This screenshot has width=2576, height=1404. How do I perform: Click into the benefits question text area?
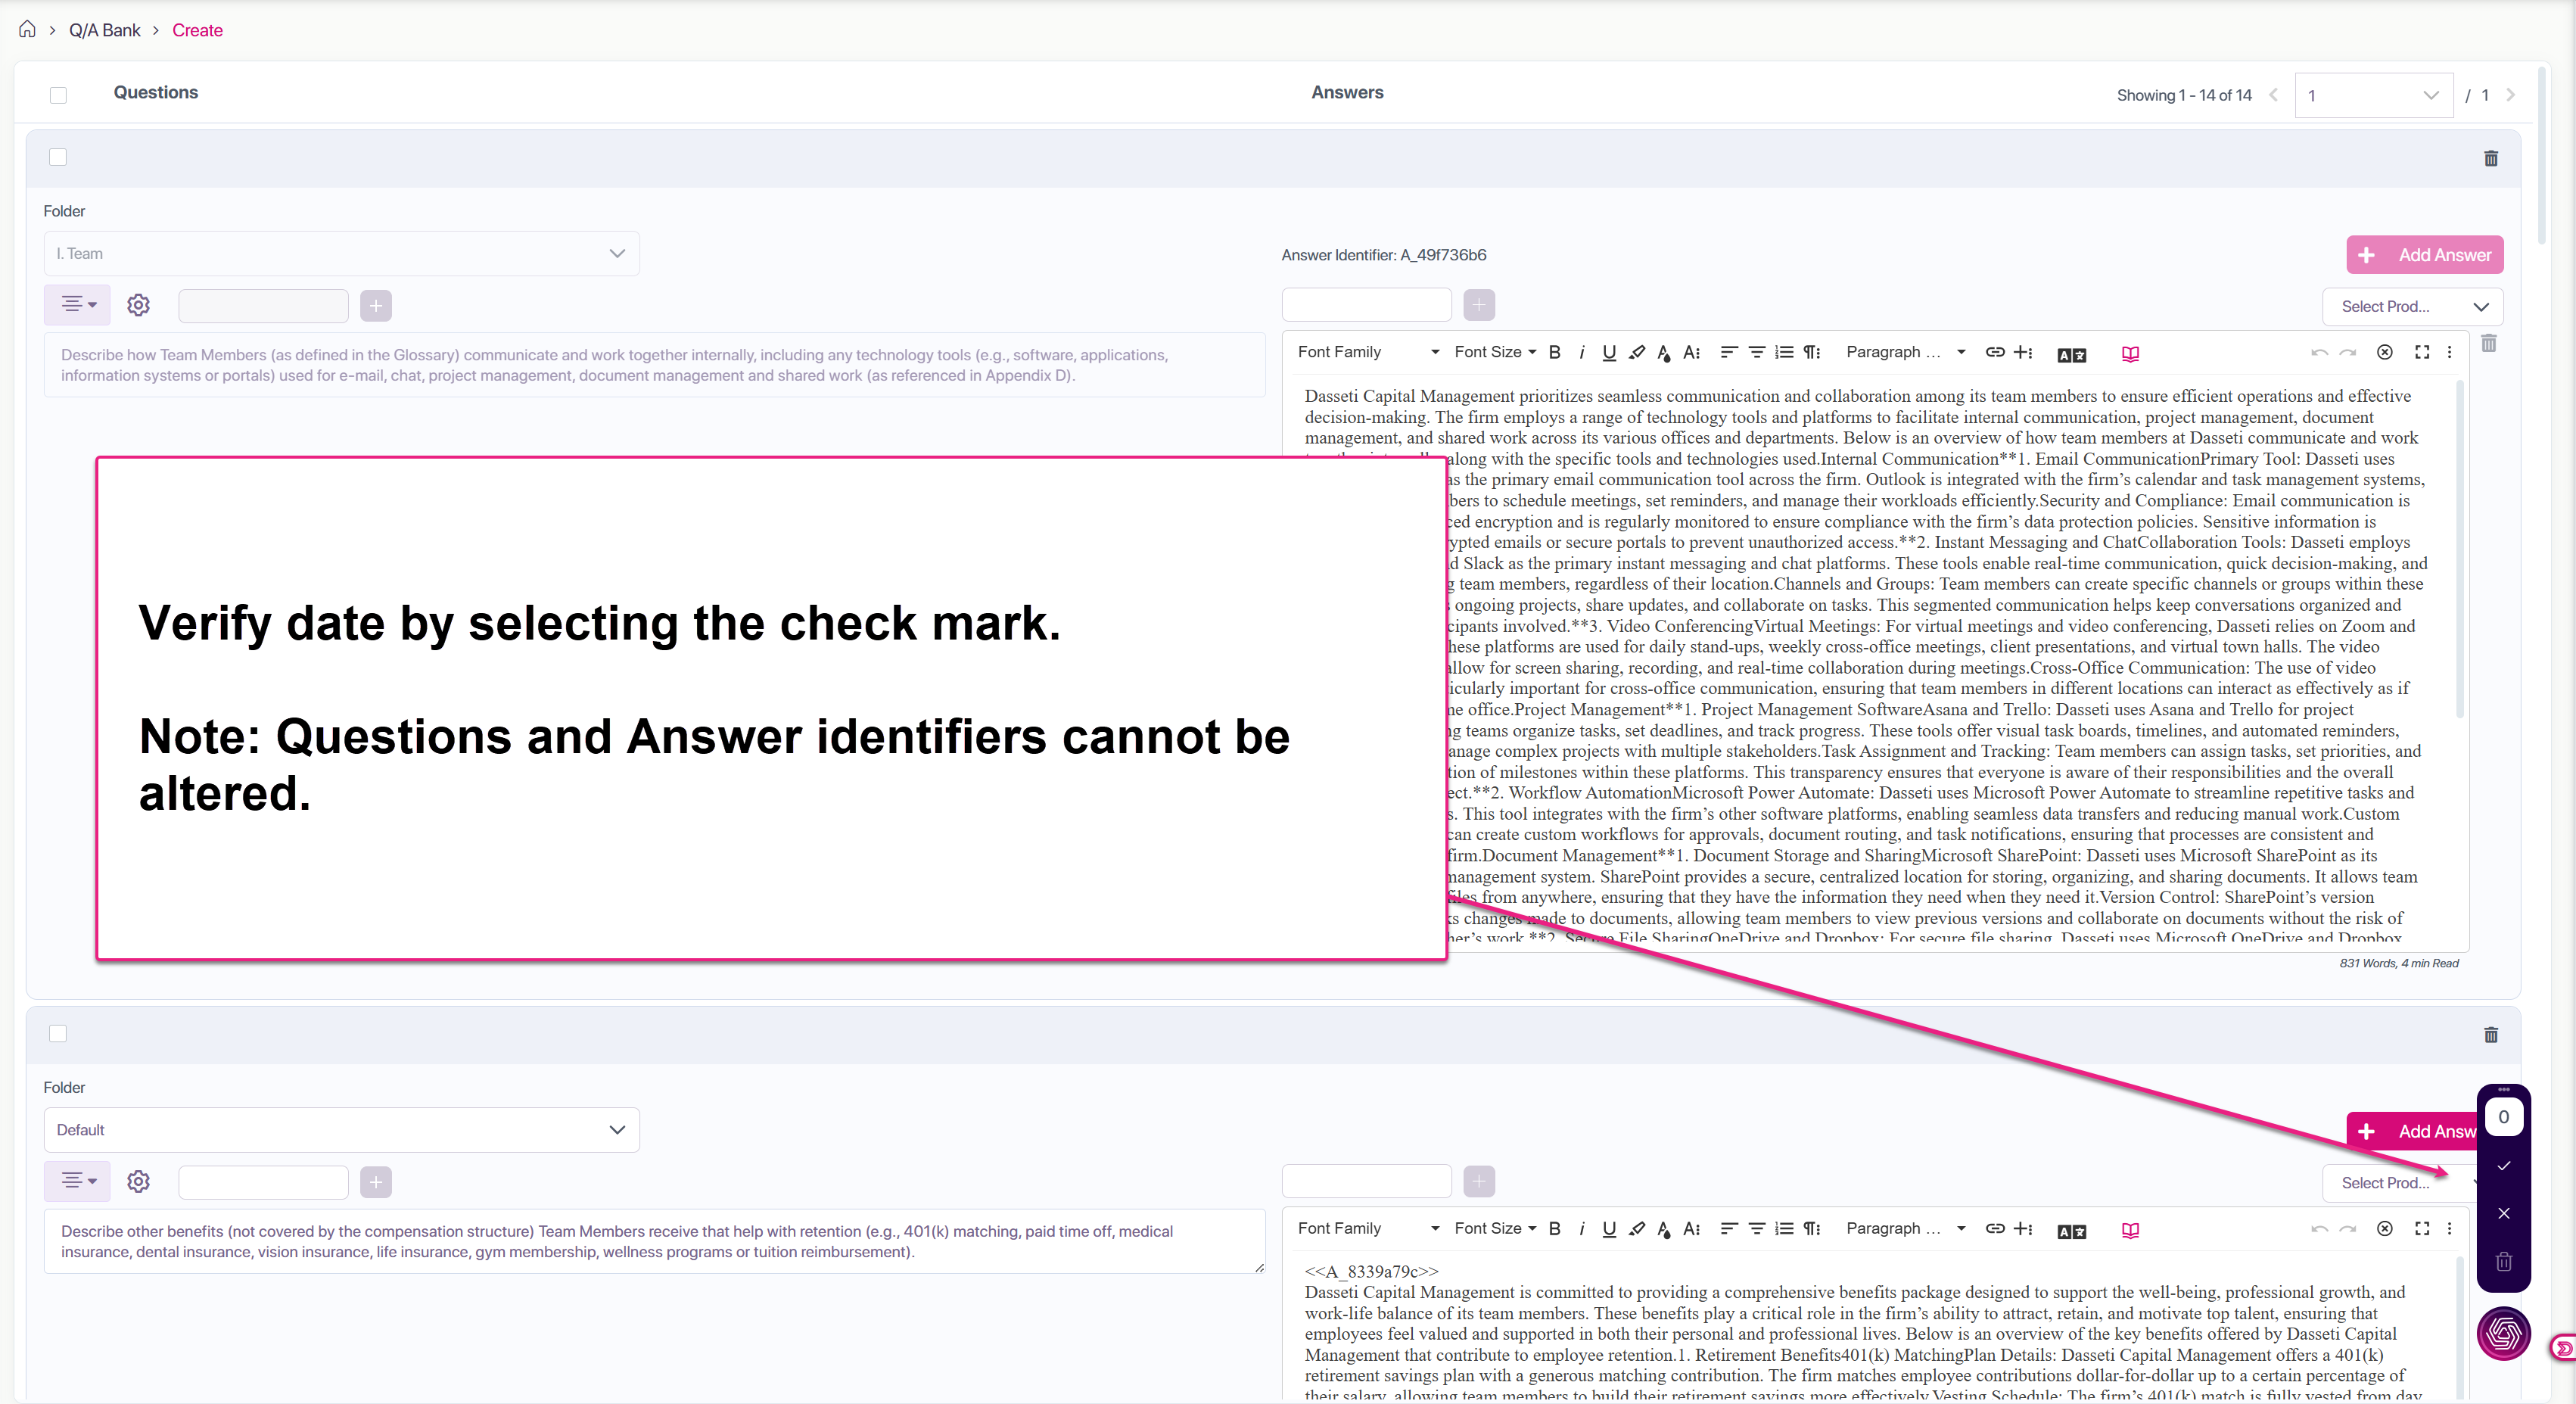pyautogui.click(x=654, y=1241)
